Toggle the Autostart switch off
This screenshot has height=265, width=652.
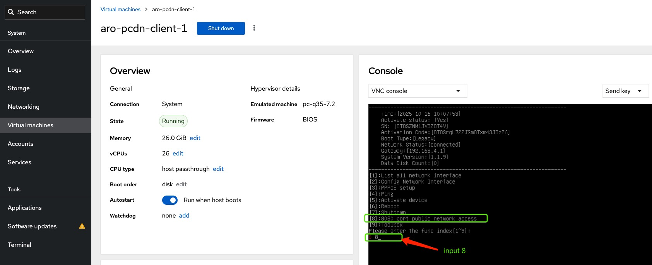[x=169, y=200]
